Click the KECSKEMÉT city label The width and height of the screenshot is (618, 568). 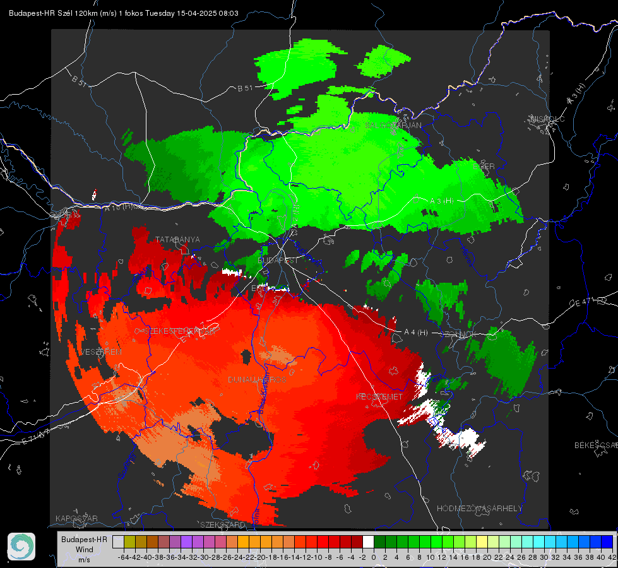[x=379, y=396]
